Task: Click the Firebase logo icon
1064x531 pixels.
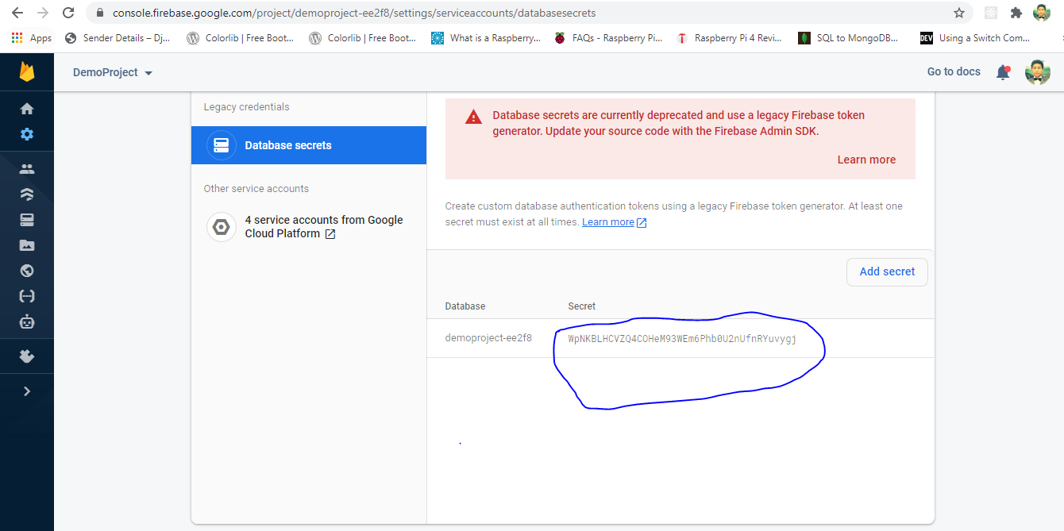Action: [x=27, y=72]
